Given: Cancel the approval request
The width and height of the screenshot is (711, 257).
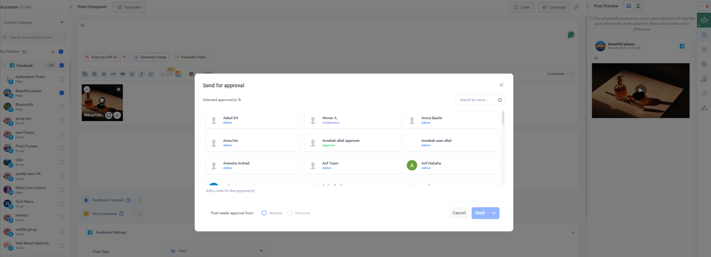Looking at the screenshot, I should [459, 213].
